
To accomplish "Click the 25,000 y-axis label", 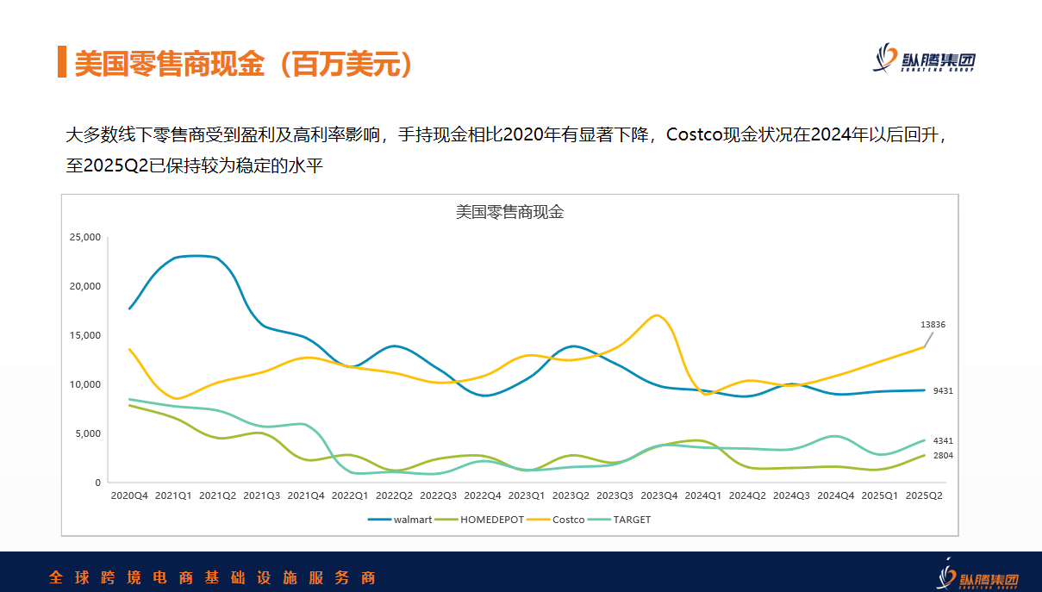I will (85, 237).
